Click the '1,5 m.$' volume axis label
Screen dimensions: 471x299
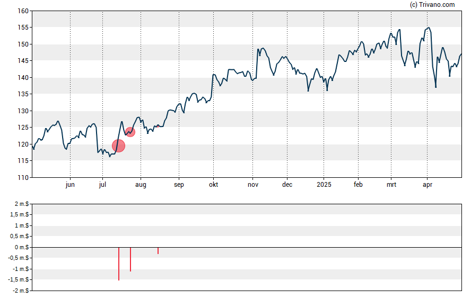click(x=20, y=214)
